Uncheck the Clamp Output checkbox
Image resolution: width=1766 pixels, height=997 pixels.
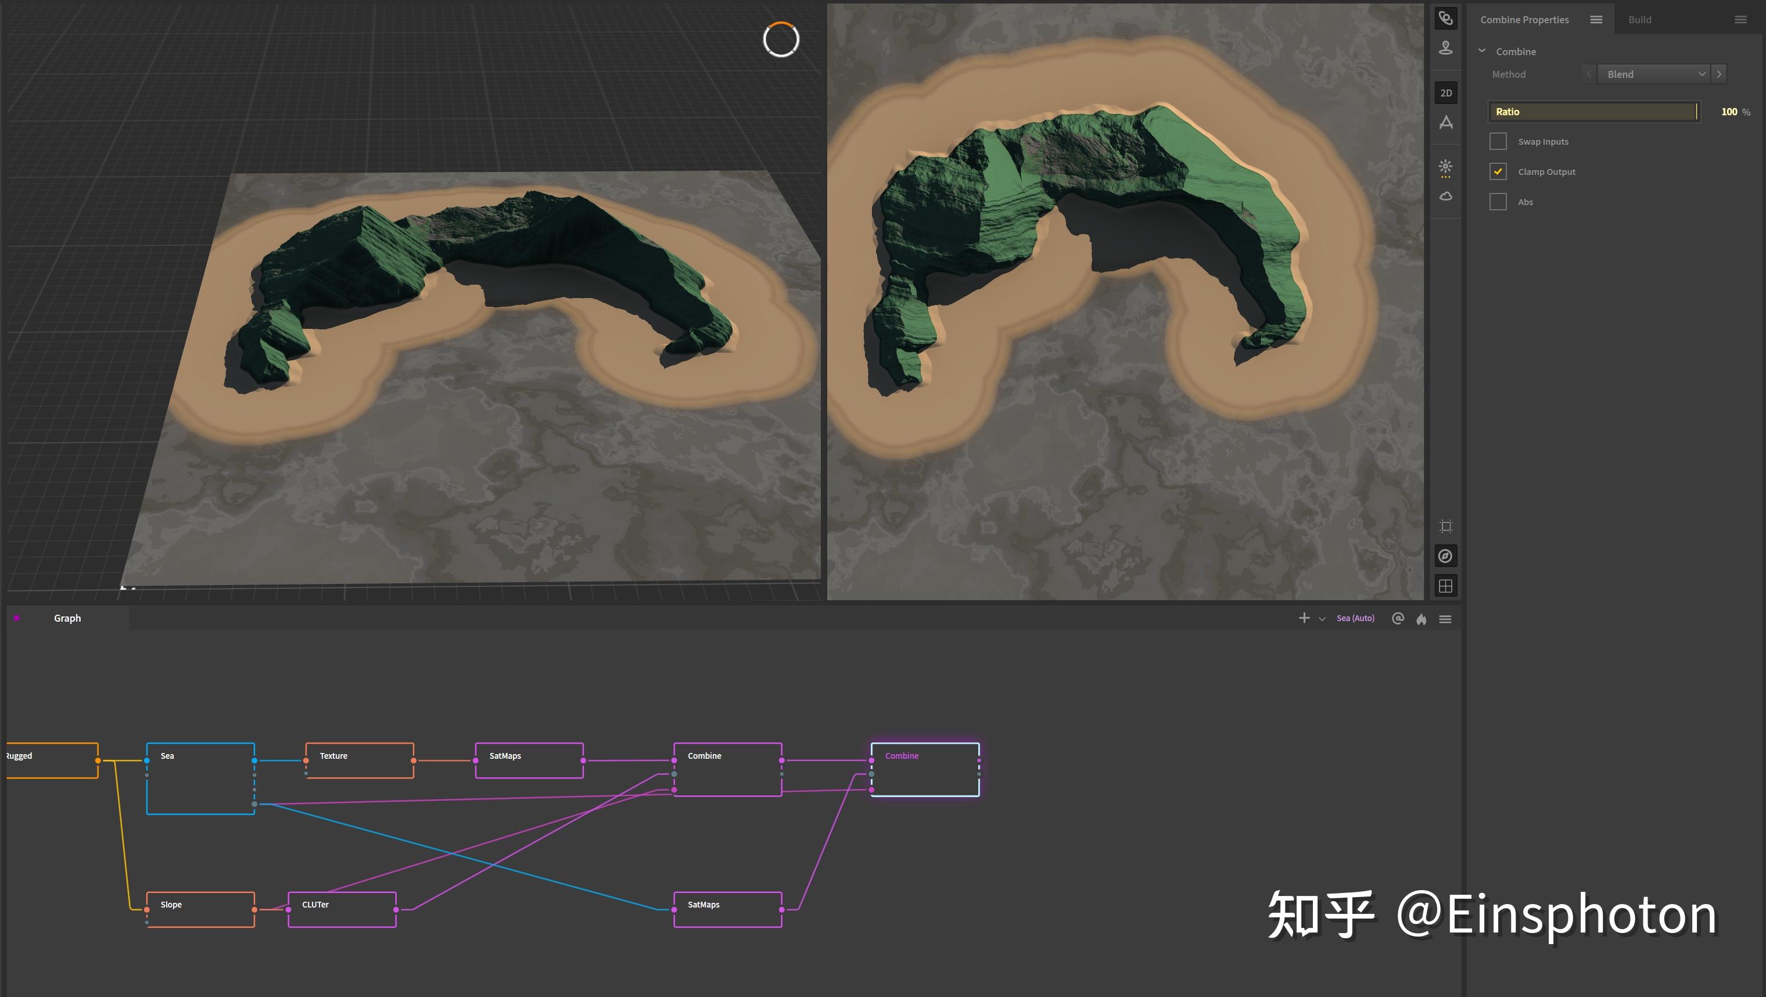pos(1498,172)
